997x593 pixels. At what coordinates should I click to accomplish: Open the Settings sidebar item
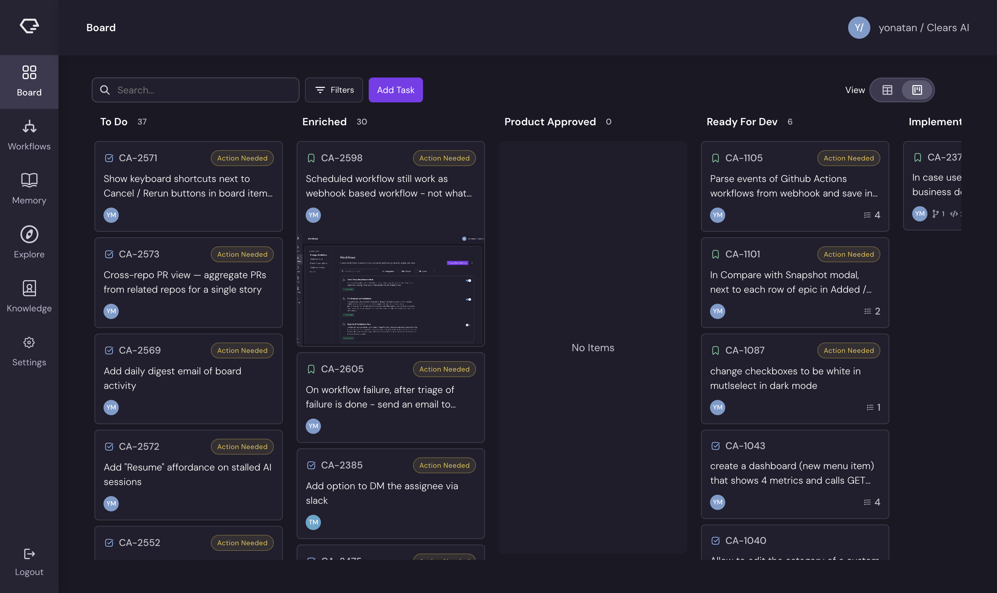[29, 351]
